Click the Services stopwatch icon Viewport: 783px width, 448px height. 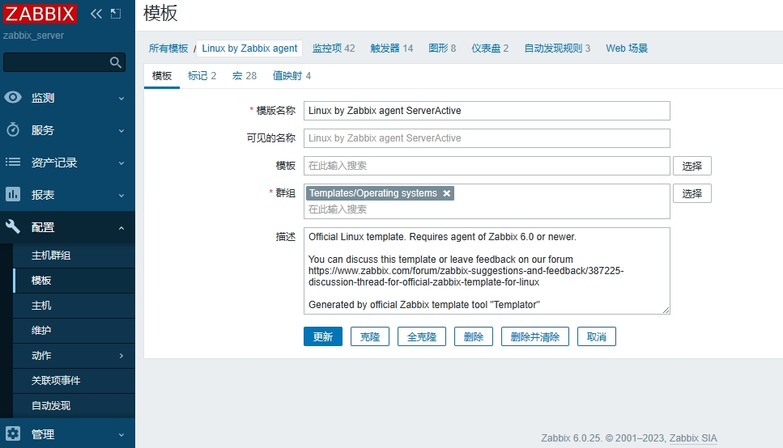[x=13, y=130]
